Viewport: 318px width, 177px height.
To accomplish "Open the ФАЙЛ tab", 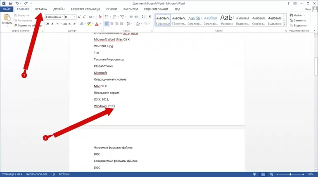I will 7,9.
